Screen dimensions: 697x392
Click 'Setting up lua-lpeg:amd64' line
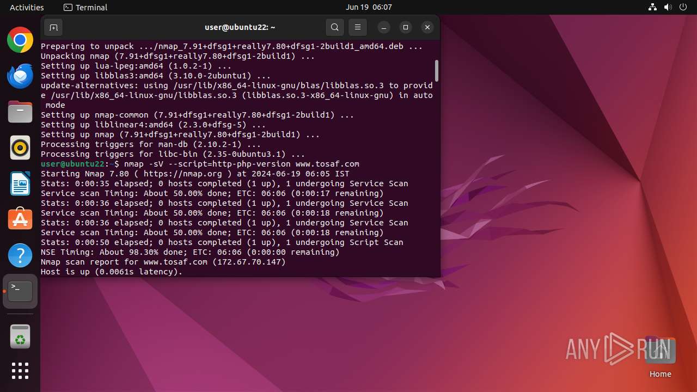(136, 66)
